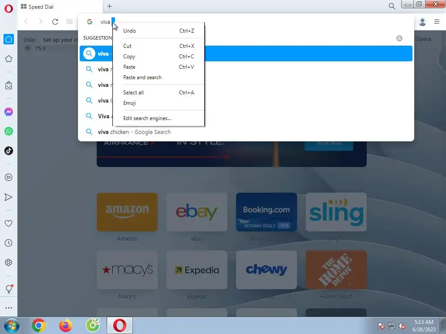Image resolution: width=446 pixels, height=334 pixels.
Task: Select the highlighted first 'viva' suggestion
Action: [246, 53]
